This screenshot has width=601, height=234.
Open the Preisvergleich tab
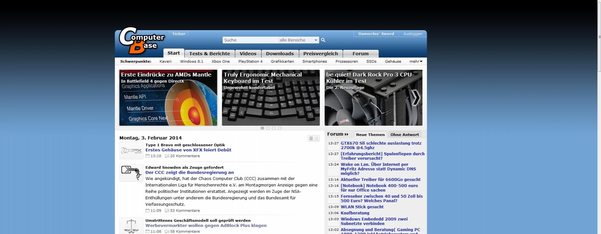click(321, 54)
